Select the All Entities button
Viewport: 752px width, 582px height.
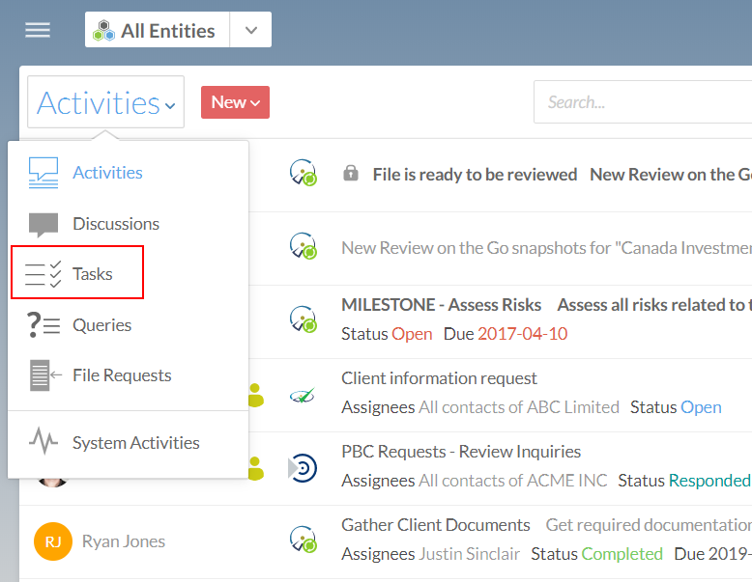point(158,30)
